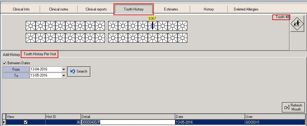Image resolution: width=307 pixels, height=126 pixels.
Task: Select the Hist ID cell with 36
Action: 63,122
